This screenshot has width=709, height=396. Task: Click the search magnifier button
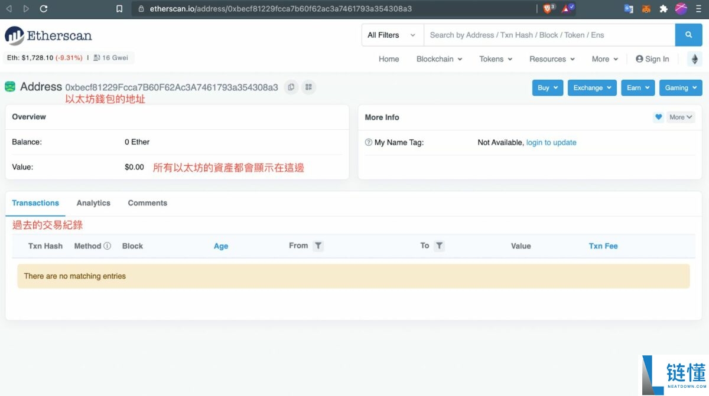tap(688, 35)
